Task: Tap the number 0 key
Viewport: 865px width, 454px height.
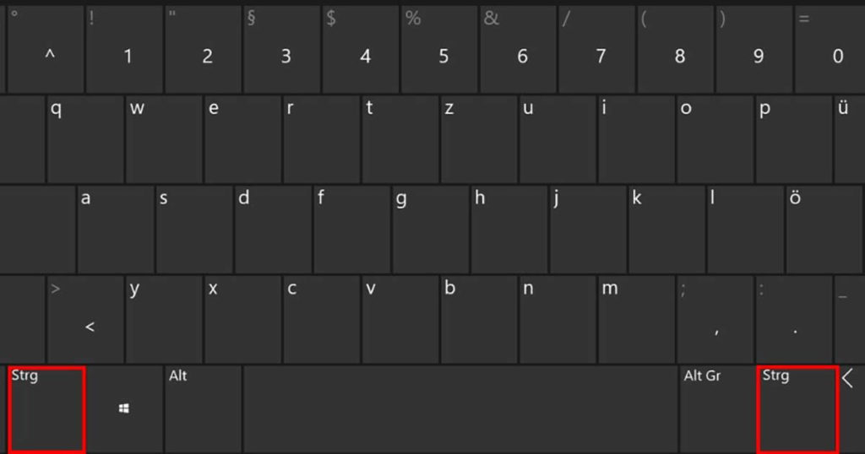Action: pos(830,49)
